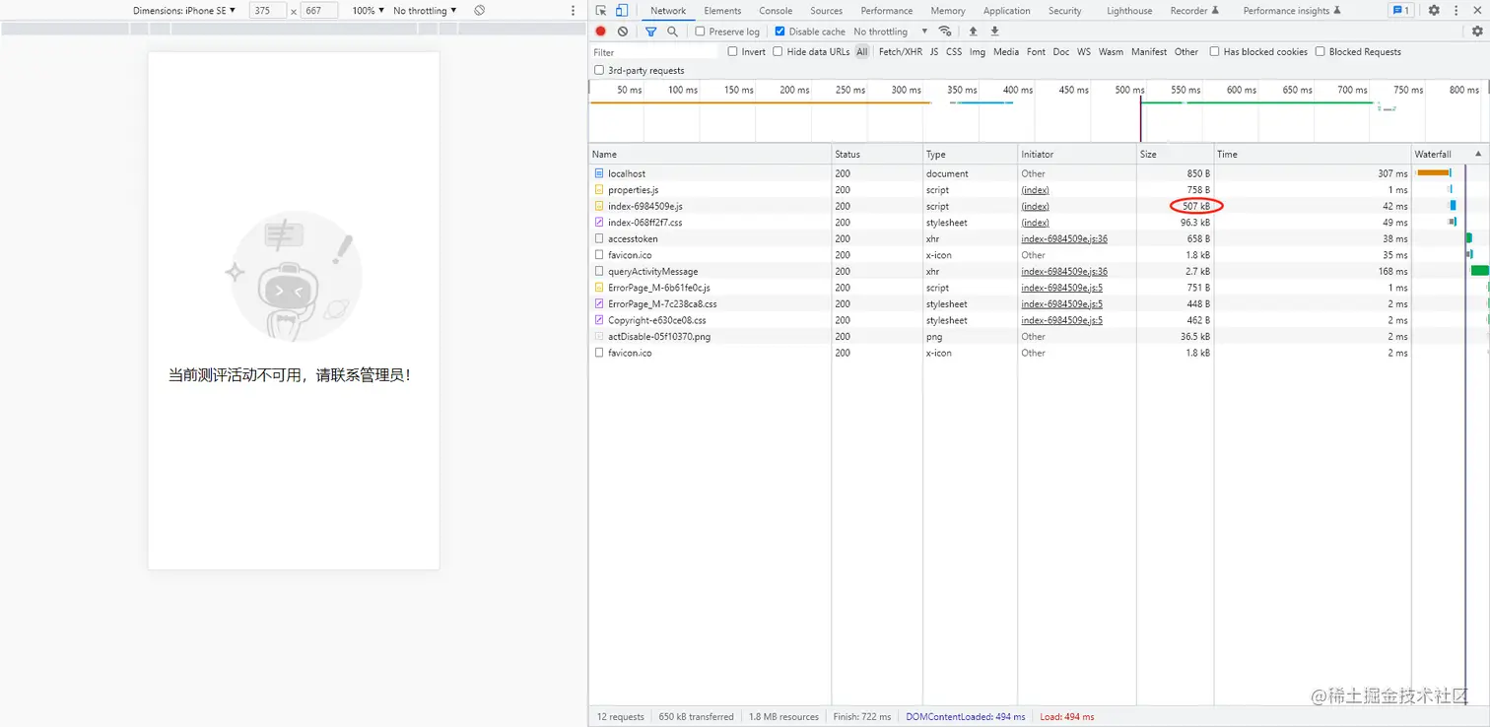Click the device height field showing 667
The height and width of the screenshot is (727, 1490).
319,11
